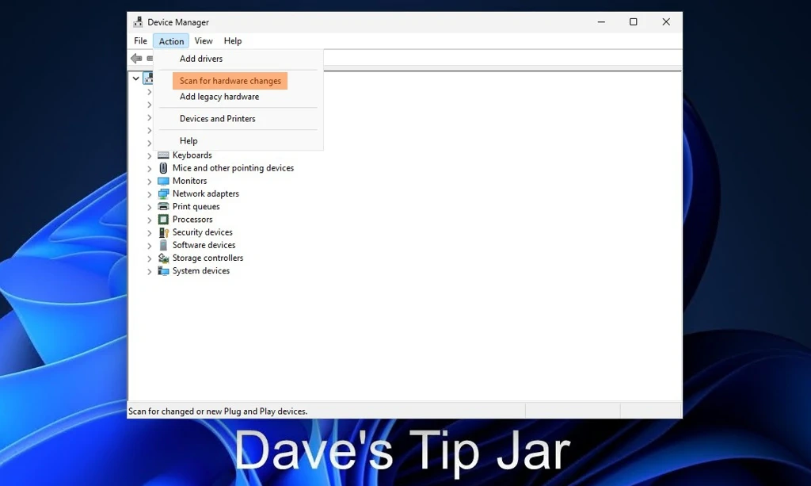This screenshot has width=811, height=486.
Task: Expand the Security devices category
Action: 149,233
